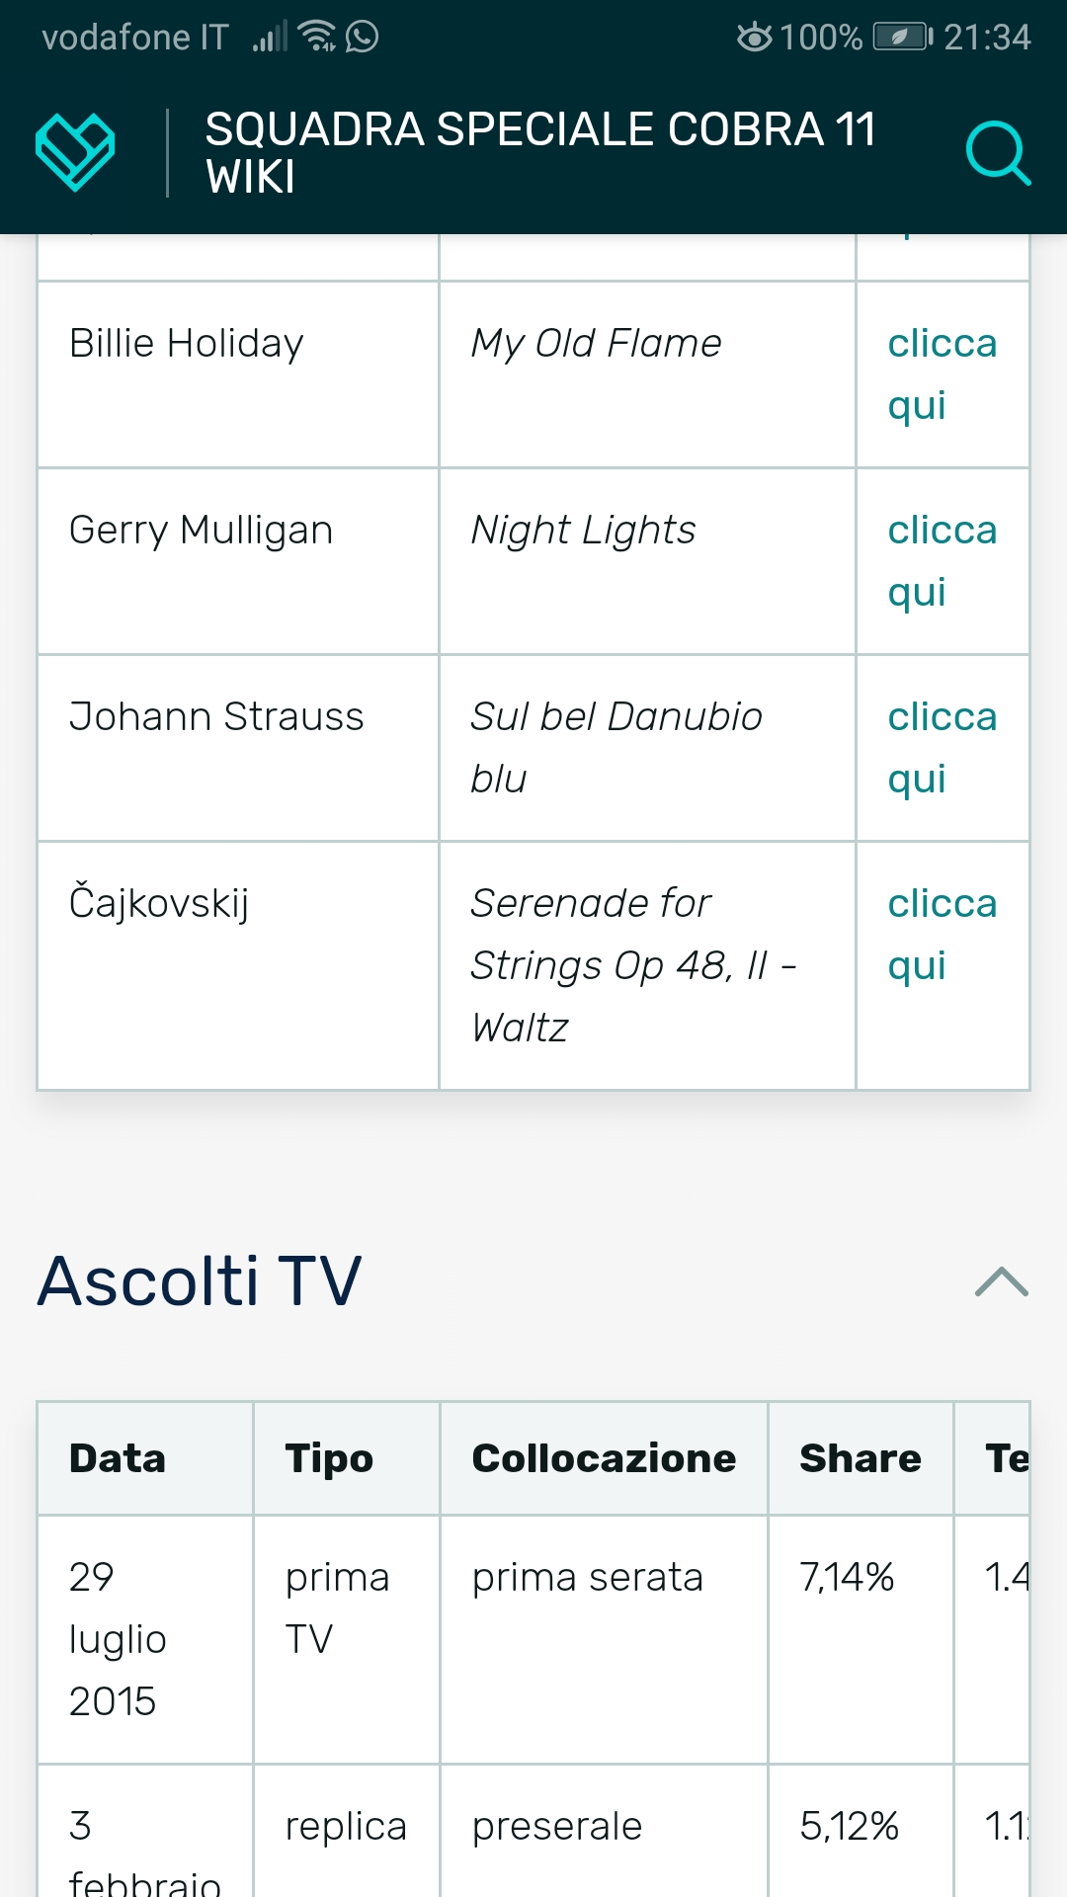Tap the eye comfort status icon

click(x=754, y=38)
